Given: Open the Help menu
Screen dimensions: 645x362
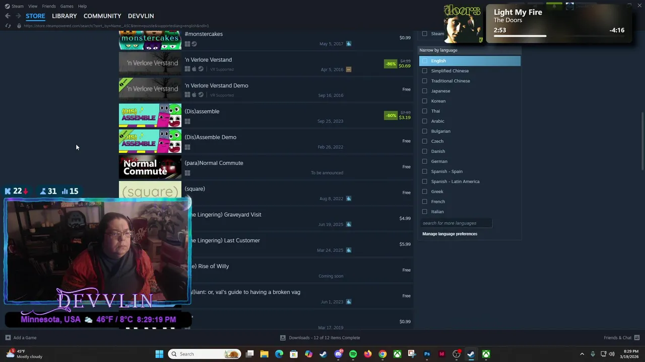Looking at the screenshot, I should coord(82,6).
